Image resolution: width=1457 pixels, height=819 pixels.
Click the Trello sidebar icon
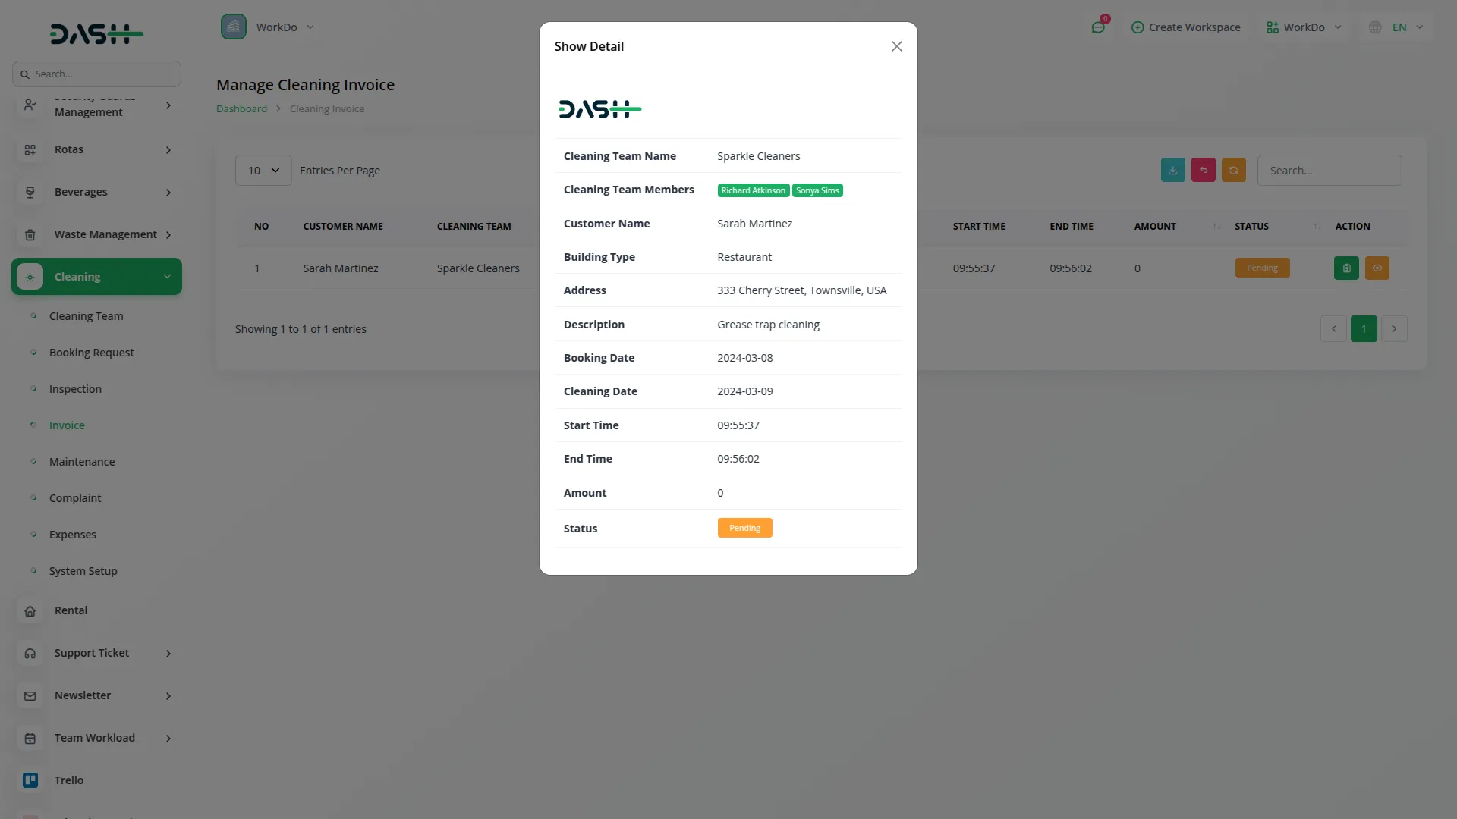pos(30,780)
